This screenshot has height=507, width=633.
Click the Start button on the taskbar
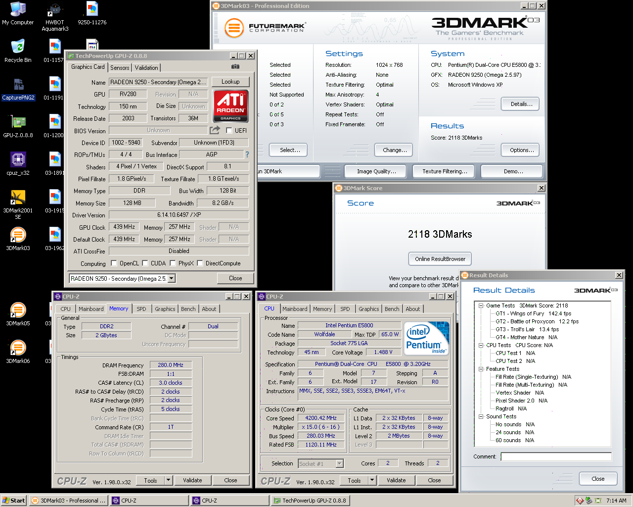tap(14, 501)
